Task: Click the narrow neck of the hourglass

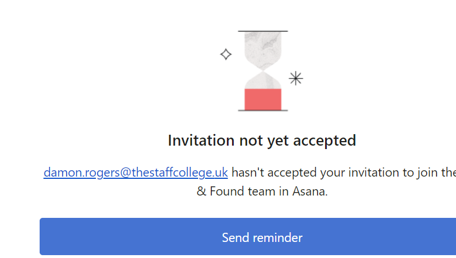Action: [263, 71]
